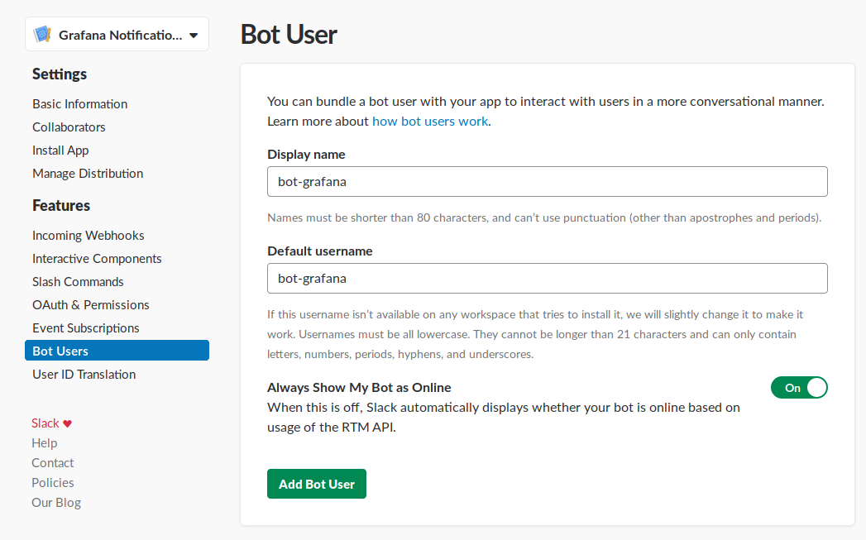Click the 'You can bundle a bot user' intro text
The width and height of the screenshot is (866, 540).
[x=546, y=112]
